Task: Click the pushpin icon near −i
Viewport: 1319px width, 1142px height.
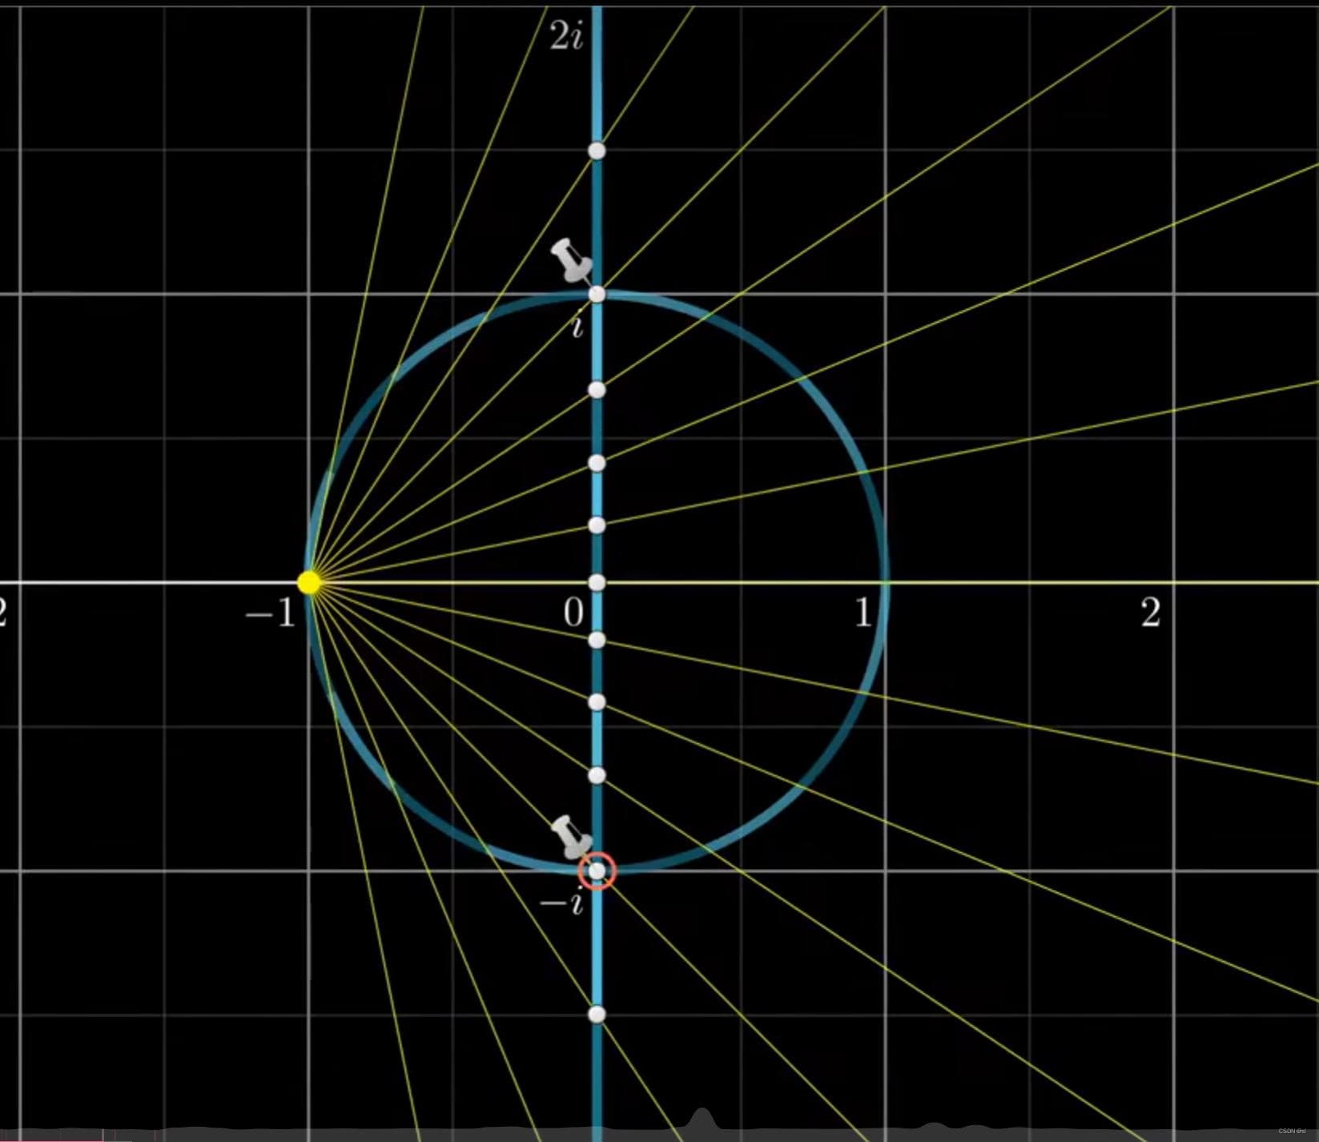Action: point(572,837)
